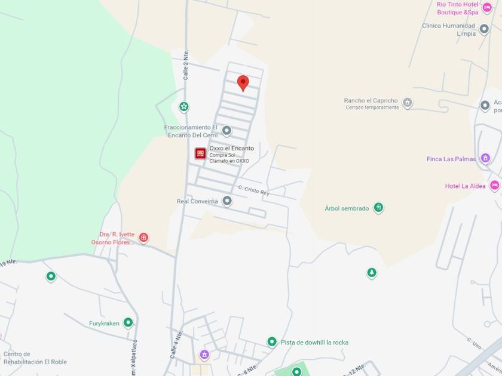Select the C. Cristo Rey street label

(x=254, y=190)
